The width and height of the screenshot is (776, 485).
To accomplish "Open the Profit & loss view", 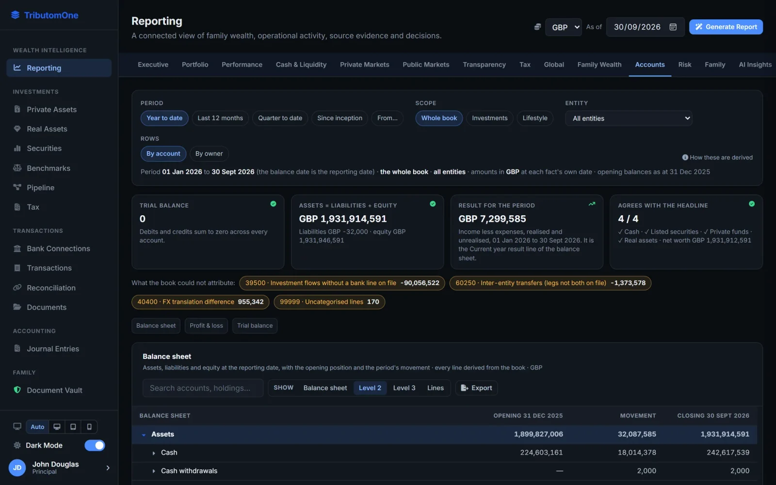I will [207, 326].
